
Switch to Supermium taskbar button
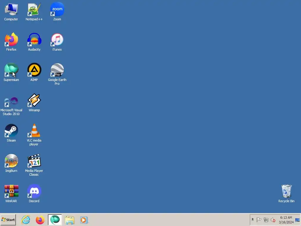pos(55,220)
